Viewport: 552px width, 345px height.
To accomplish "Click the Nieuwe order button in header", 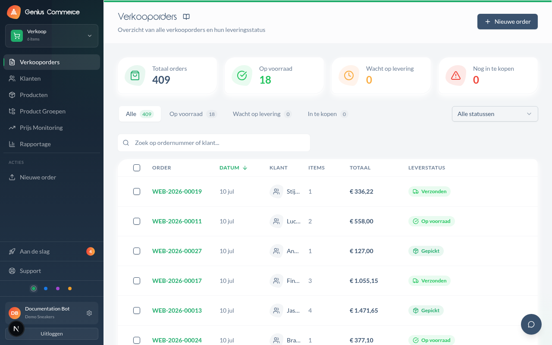I will (x=508, y=22).
